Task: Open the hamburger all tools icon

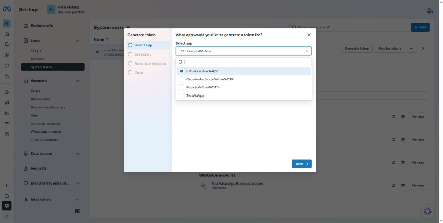Action: coord(7,124)
